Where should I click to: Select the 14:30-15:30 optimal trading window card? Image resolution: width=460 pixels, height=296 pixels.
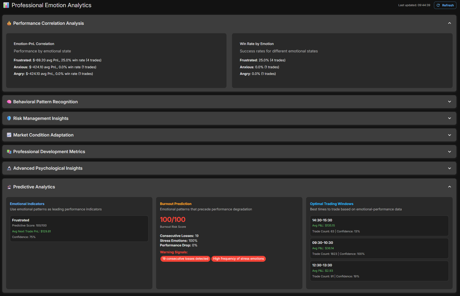tap(379, 226)
